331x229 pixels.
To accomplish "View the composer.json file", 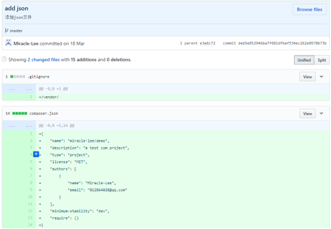I will [307, 114].
